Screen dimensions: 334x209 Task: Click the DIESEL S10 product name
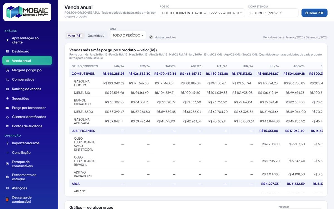coord(82,93)
